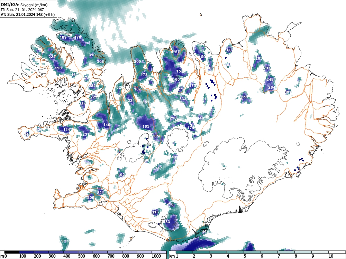Pick the black swatch between 0 and 100 m
Viewport: 346px width, 259px height.
[12, 252]
